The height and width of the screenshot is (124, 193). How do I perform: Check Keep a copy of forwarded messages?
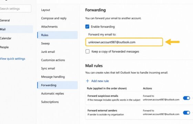(88, 51)
